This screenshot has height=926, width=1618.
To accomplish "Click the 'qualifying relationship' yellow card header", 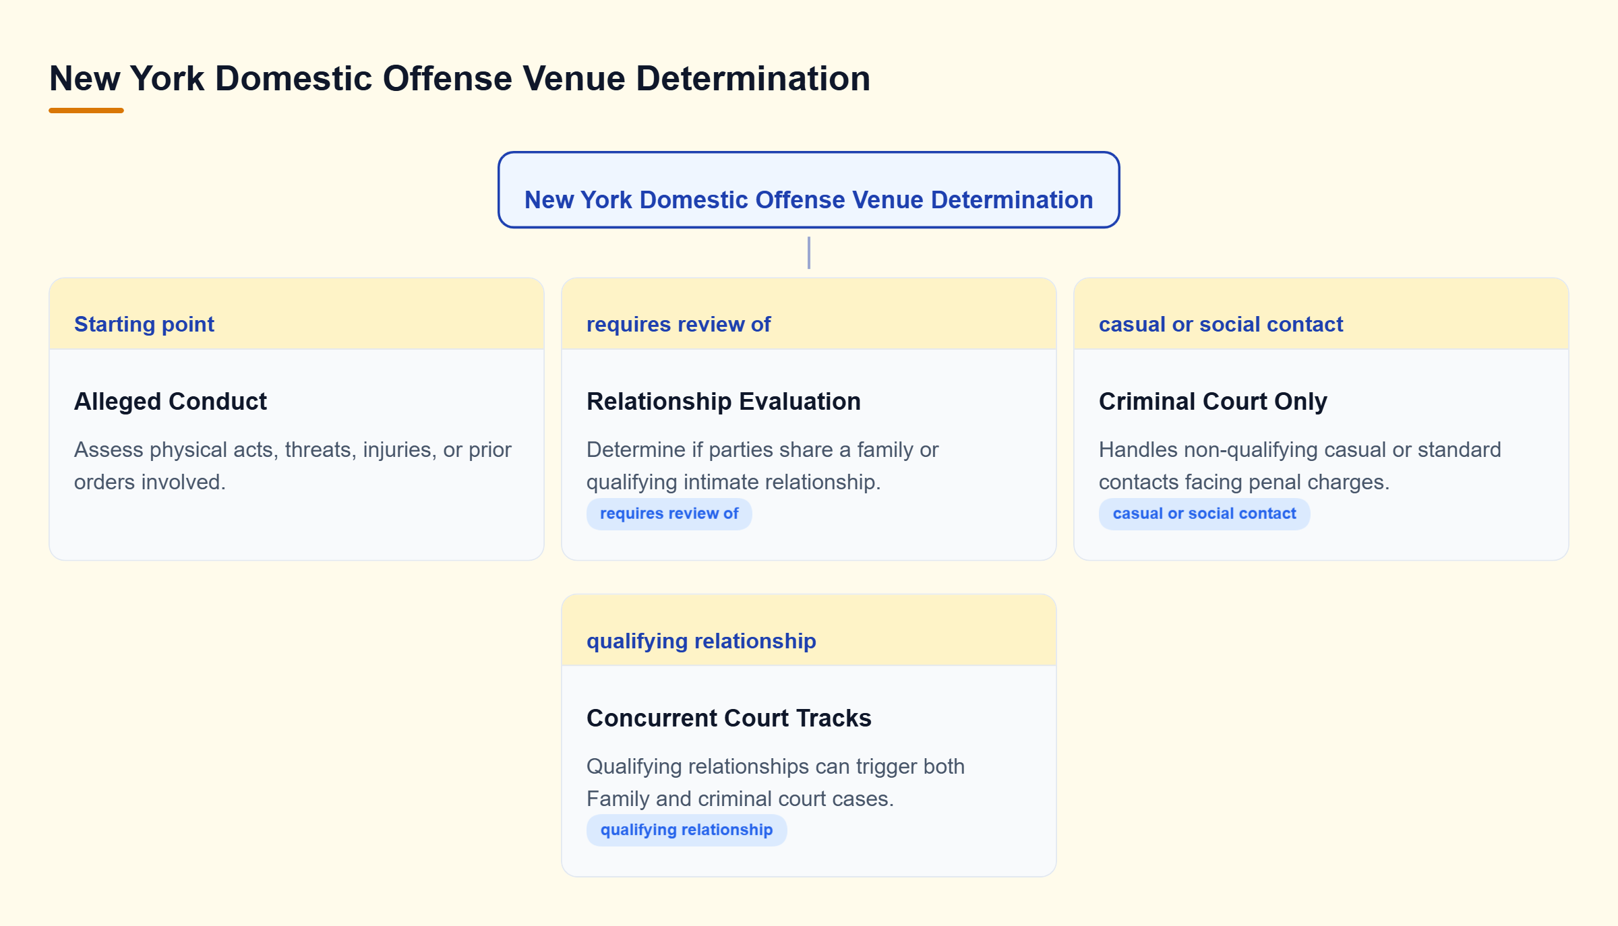I will (809, 631).
